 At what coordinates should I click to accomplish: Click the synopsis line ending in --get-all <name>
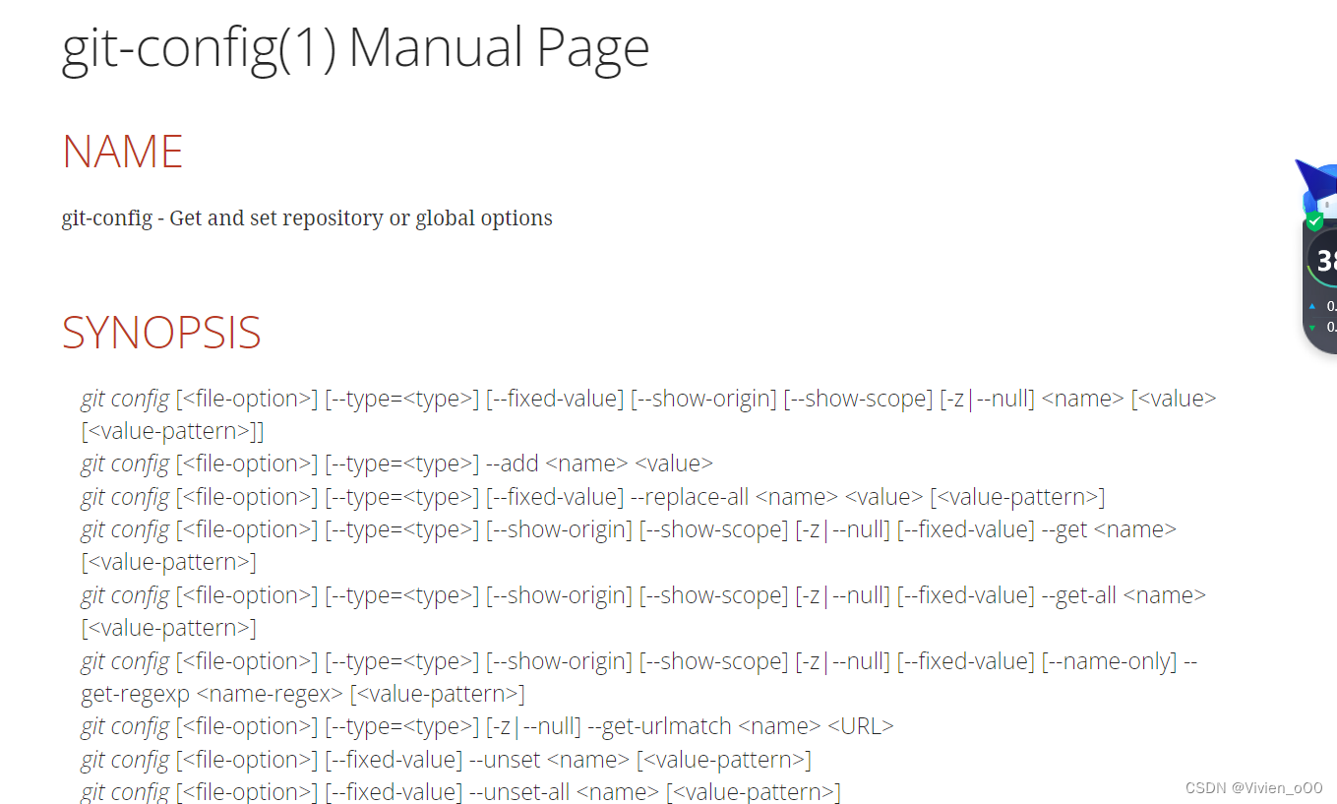pyautogui.click(x=642, y=595)
